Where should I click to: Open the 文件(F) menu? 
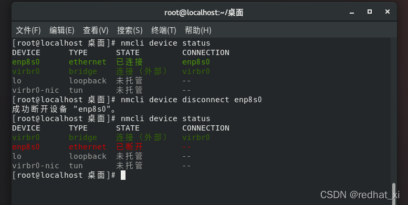click(x=28, y=30)
